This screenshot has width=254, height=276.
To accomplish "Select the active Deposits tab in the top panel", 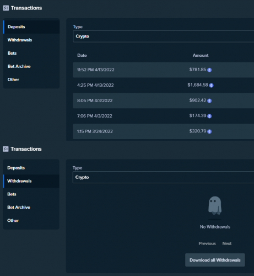I will tap(31, 27).
